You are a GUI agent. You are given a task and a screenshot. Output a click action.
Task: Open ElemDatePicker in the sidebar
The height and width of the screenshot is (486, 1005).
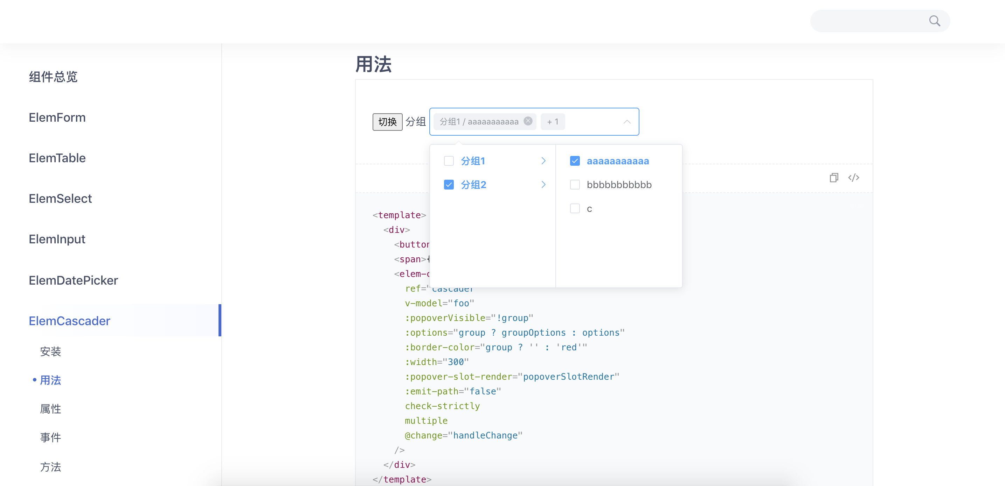pyautogui.click(x=73, y=280)
